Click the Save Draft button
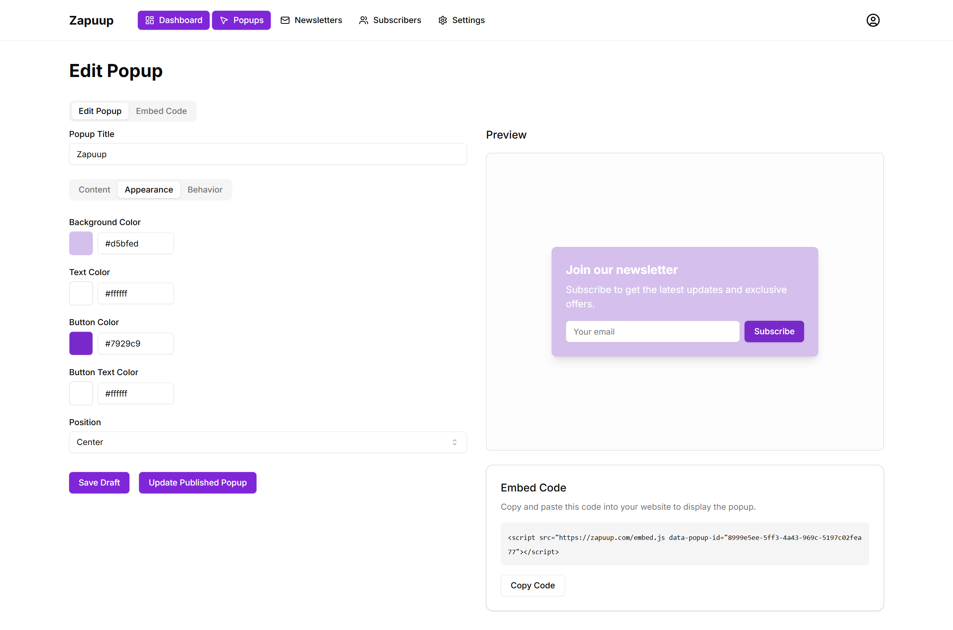The image size is (953, 630). click(99, 483)
